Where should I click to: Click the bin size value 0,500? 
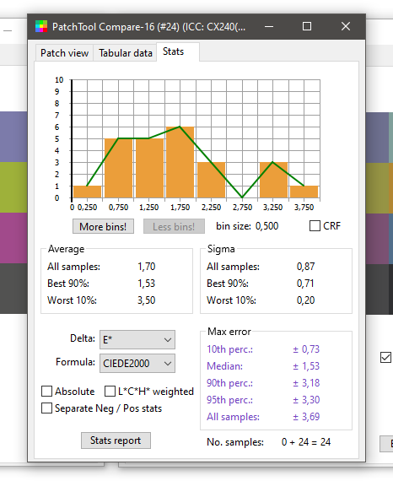click(x=267, y=226)
